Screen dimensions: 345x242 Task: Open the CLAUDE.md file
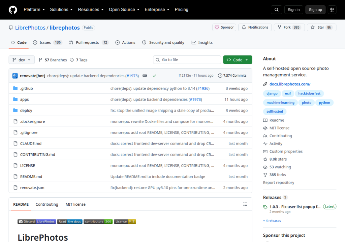pos(31,144)
